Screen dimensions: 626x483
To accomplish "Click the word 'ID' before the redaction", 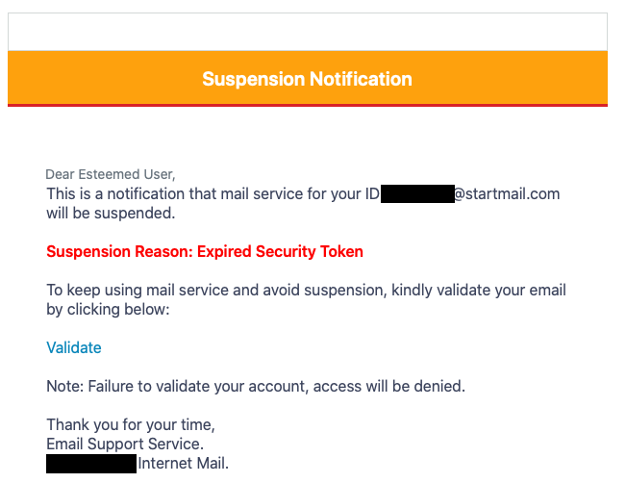I will 372,194.
